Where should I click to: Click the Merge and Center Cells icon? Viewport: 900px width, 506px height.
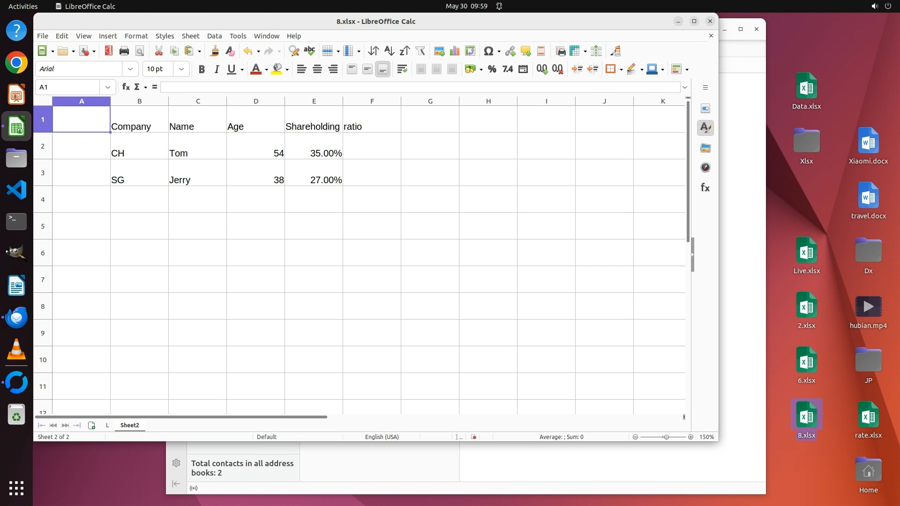tap(421, 69)
